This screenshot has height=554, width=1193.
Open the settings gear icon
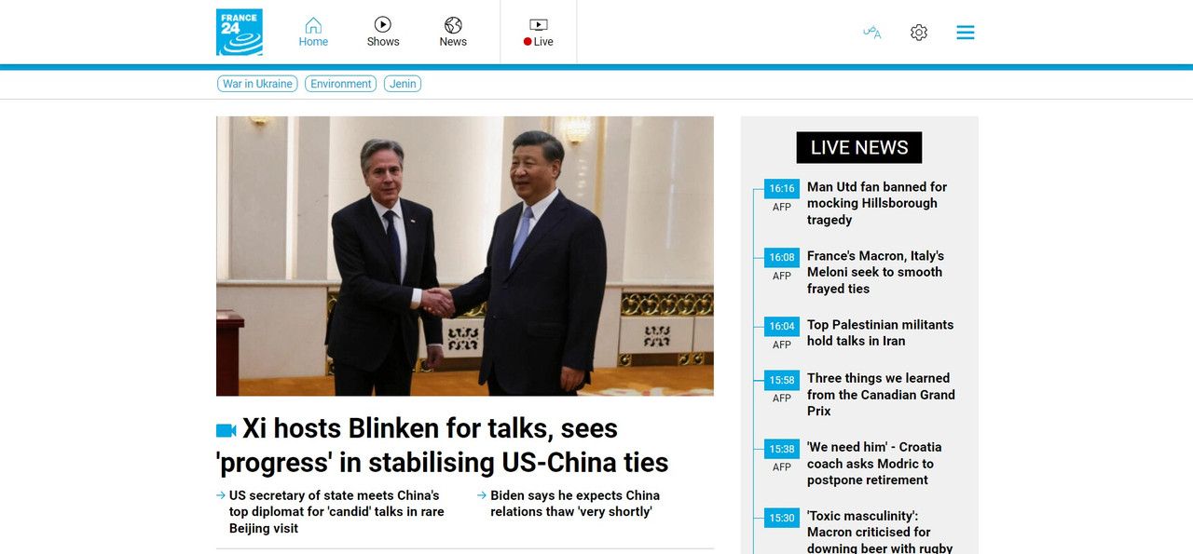[919, 33]
